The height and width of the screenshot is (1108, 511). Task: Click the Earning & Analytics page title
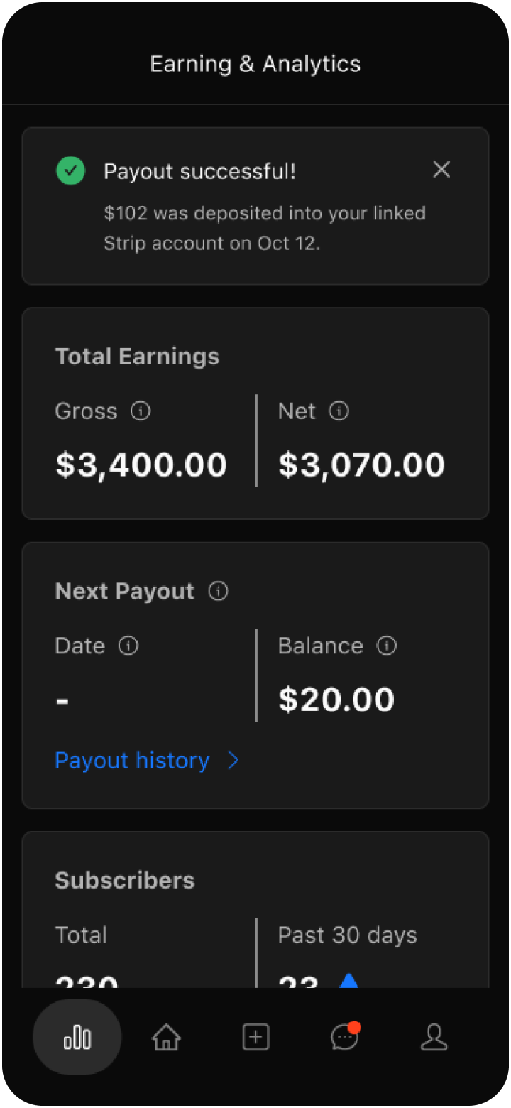point(255,64)
